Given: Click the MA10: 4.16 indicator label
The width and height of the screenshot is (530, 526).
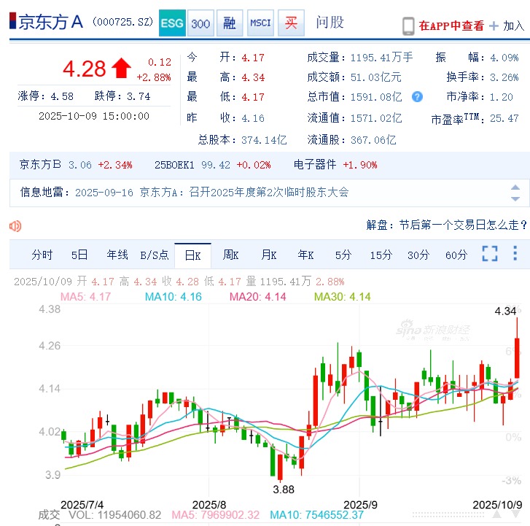Looking at the screenshot, I should coord(173,297).
